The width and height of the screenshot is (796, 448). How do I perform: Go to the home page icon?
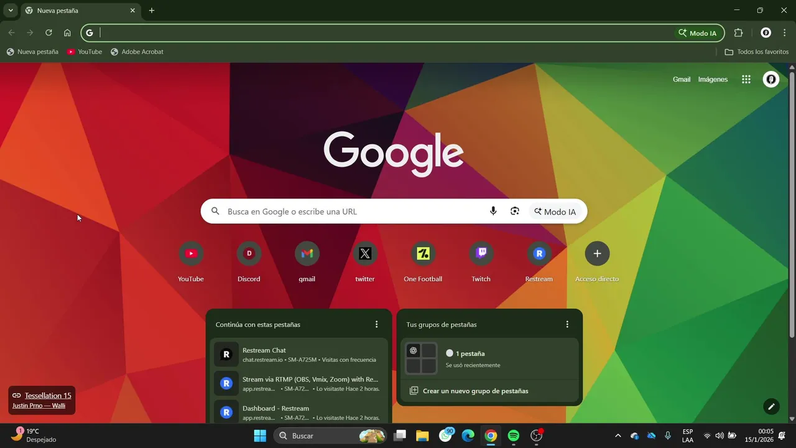(x=67, y=33)
